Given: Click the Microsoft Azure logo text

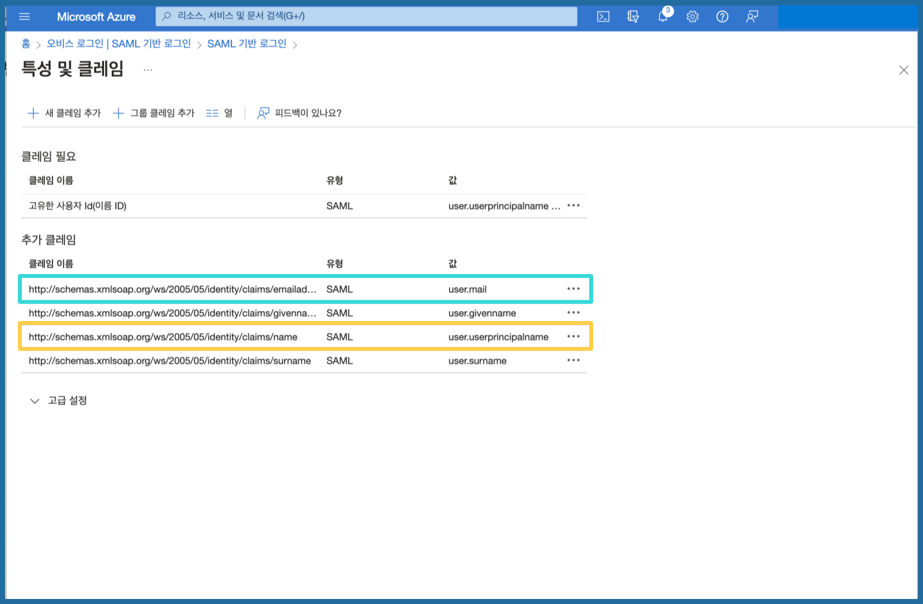Looking at the screenshot, I should click(96, 17).
